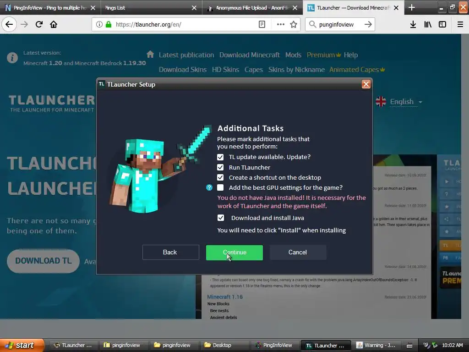Open the Windows start button
This screenshot has height=352, width=469.
(22, 345)
